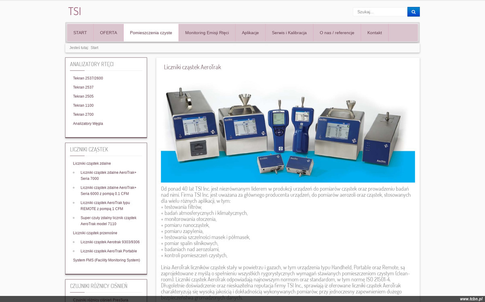Click the Start breadcrumb link
Viewport: 485px width, 302px height.
95,48
